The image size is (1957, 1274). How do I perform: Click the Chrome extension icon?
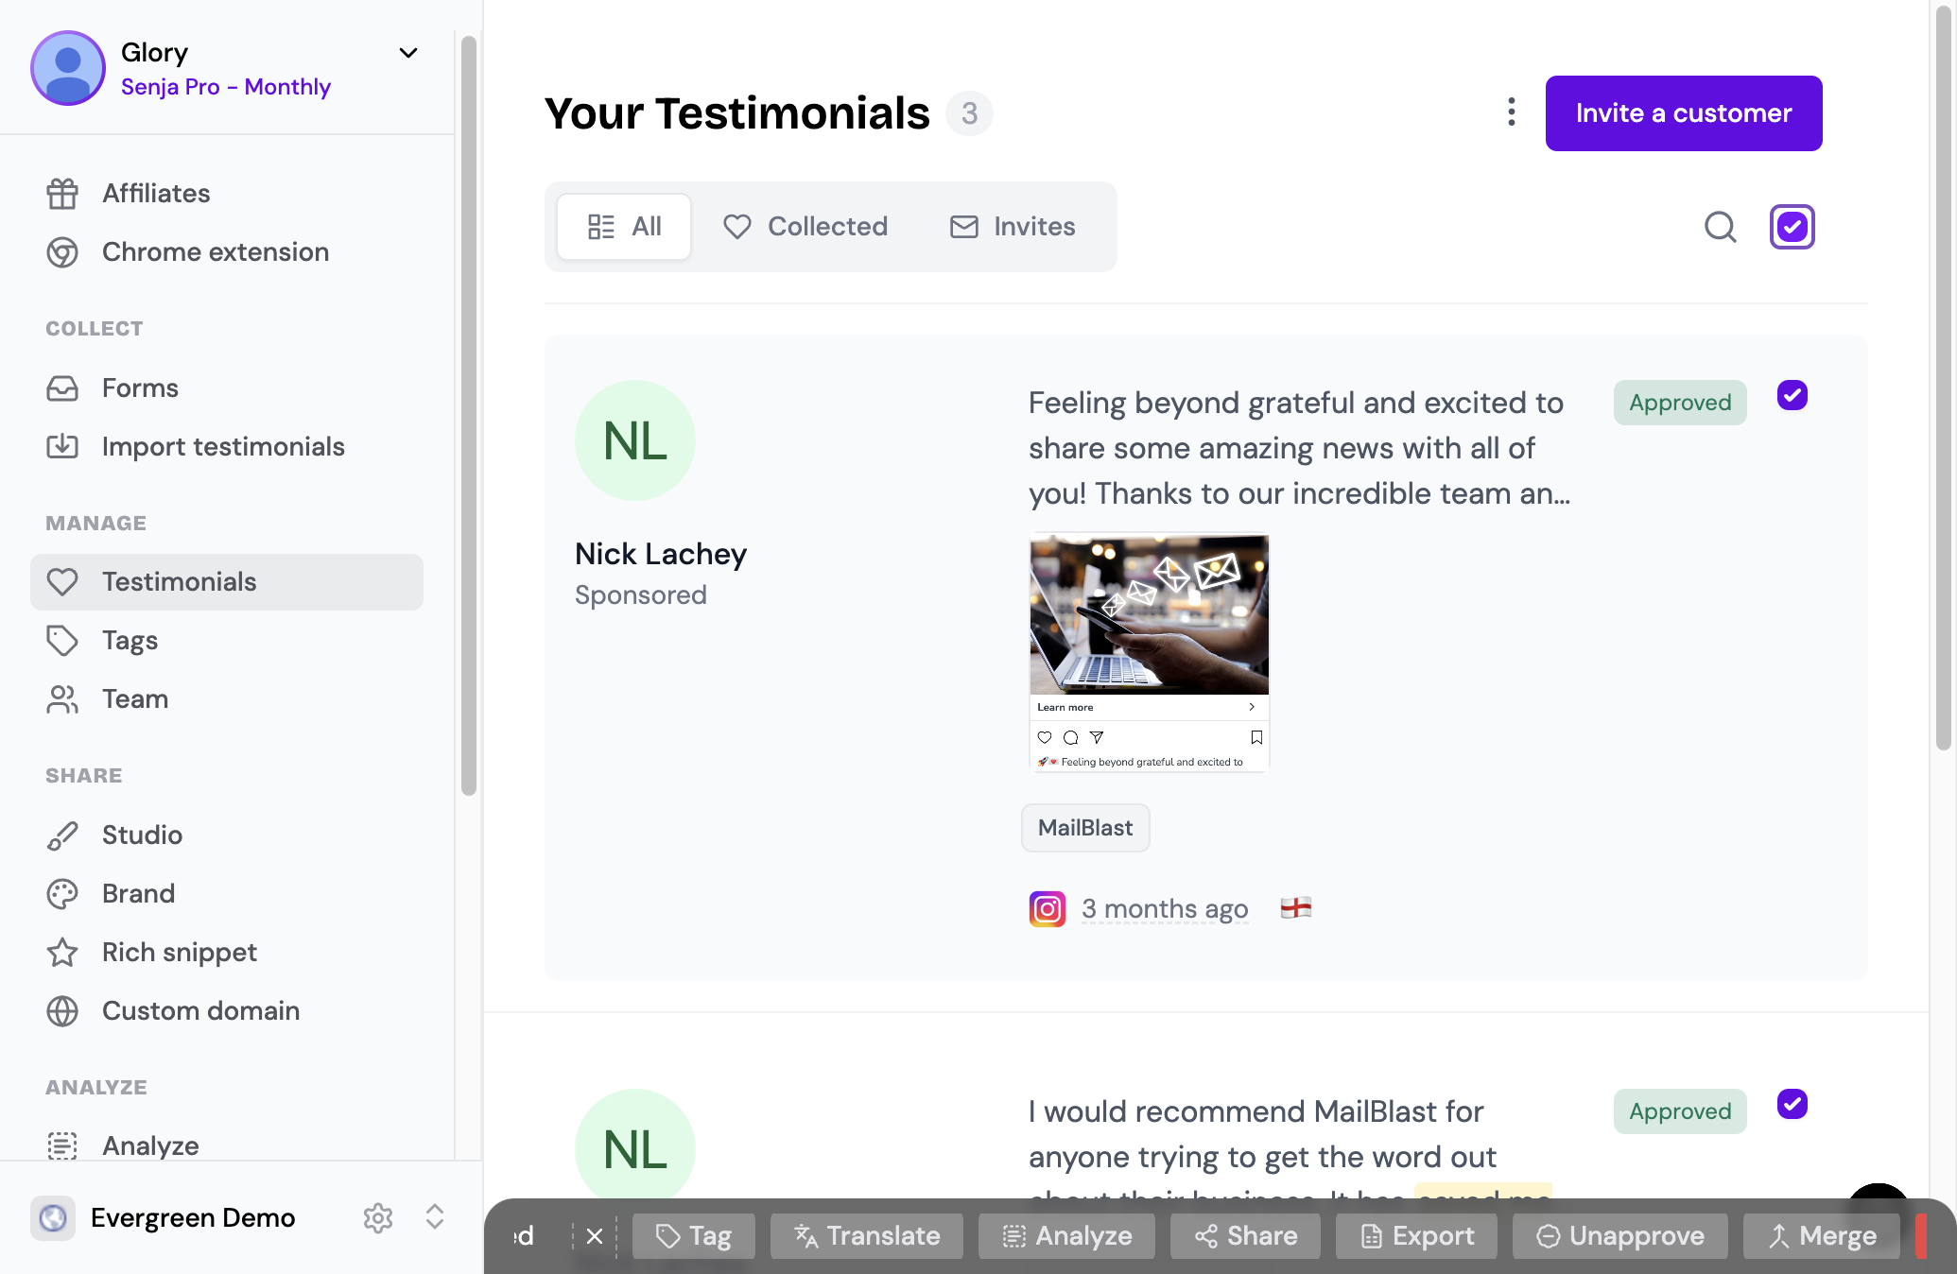tap(62, 252)
